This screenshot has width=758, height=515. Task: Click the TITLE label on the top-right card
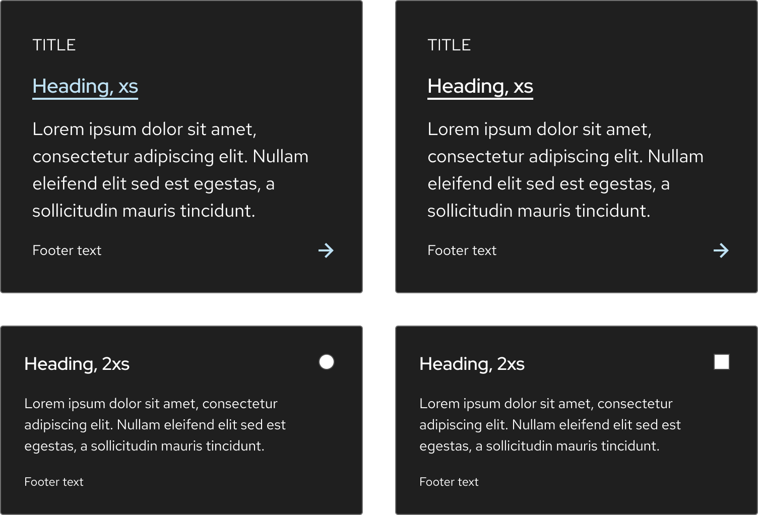450,45
